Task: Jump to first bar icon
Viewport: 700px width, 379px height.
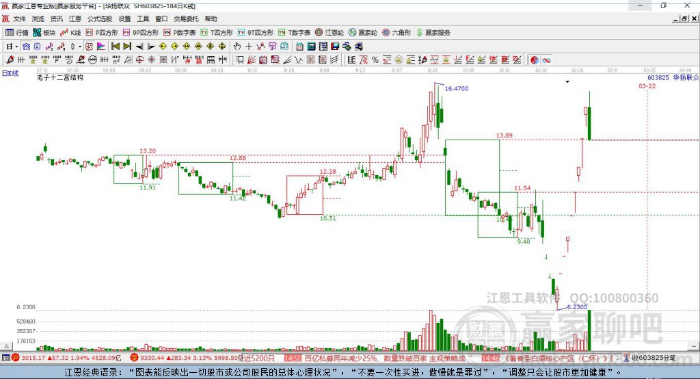Action: pyautogui.click(x=116, y=47)
